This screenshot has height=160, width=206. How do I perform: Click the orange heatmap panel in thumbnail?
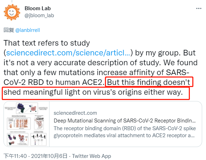point(19,124)
